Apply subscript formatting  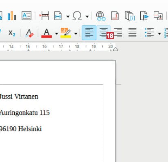pyautogui.click(x=12, y=33)
